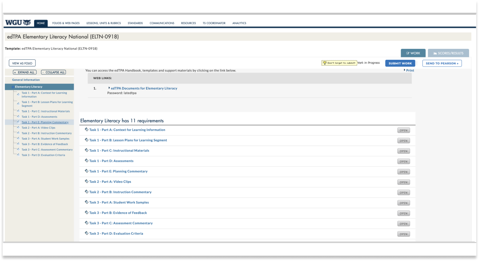The height and width of the screenshot is (261, 479).
Task: Expand the edTPA Documents web link arrow
Action: coord(109,88)
